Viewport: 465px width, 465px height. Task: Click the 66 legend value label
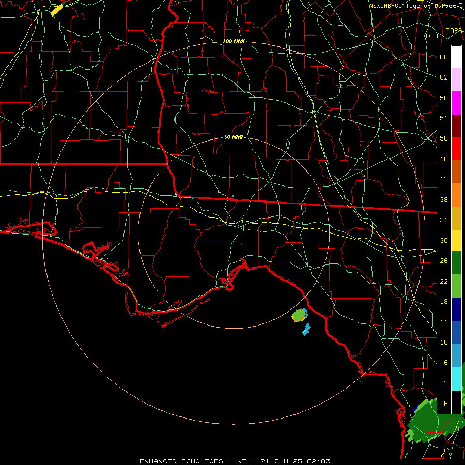[x=444, y=57]
